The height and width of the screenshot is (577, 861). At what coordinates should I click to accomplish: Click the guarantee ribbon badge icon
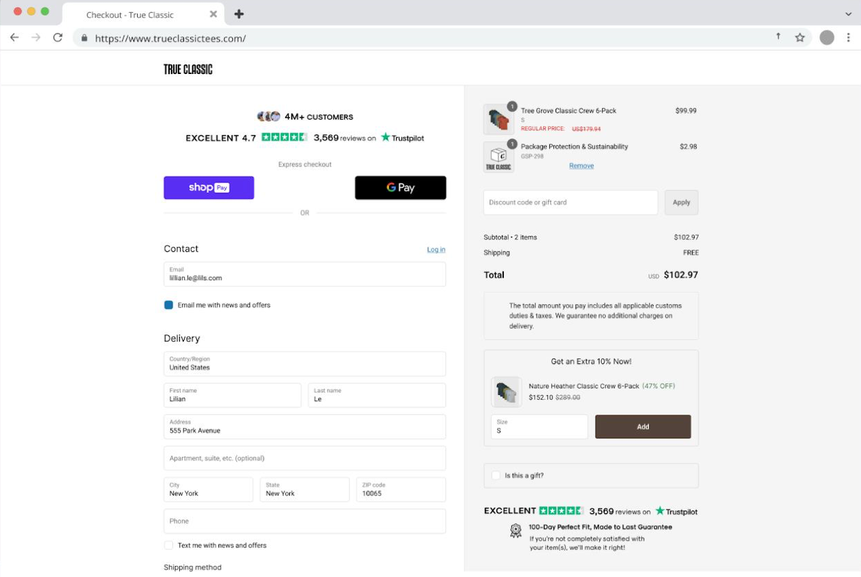click(x=516, y=531)
